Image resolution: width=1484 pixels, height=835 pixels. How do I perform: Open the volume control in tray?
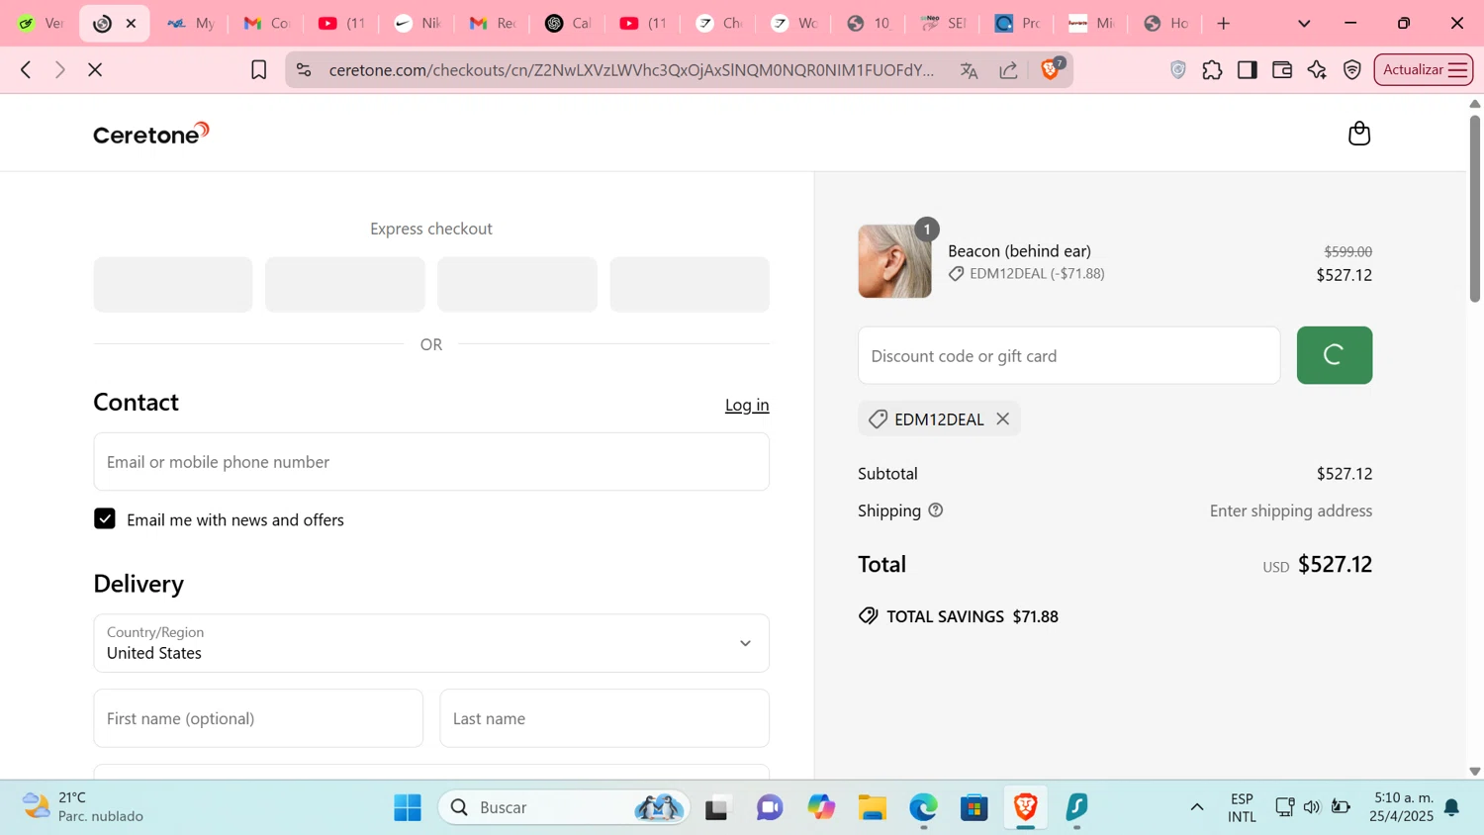coord(1312,807)
